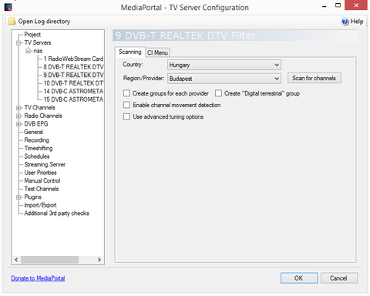Open the Region/Provider dropdown showing Budapest
Viewport: 370px width, 296px height.
[x=224, y=79]
